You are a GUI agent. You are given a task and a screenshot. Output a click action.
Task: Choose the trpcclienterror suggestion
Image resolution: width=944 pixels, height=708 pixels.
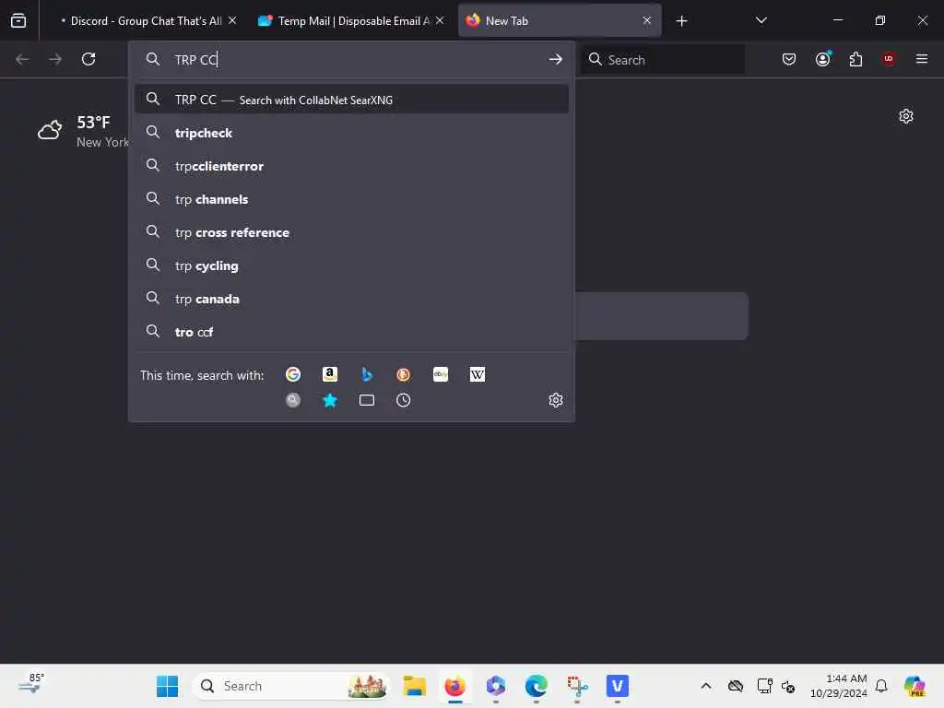351,166
